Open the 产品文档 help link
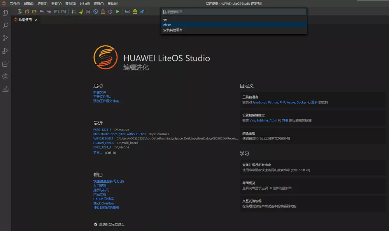 point(100,194)
